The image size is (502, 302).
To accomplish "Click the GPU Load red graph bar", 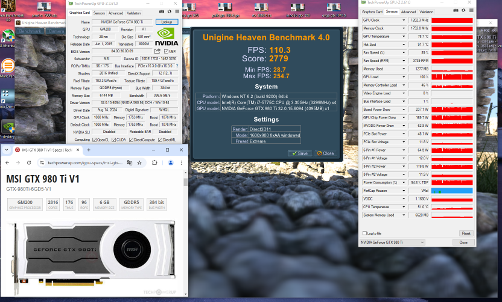I will tap(452, 77).
